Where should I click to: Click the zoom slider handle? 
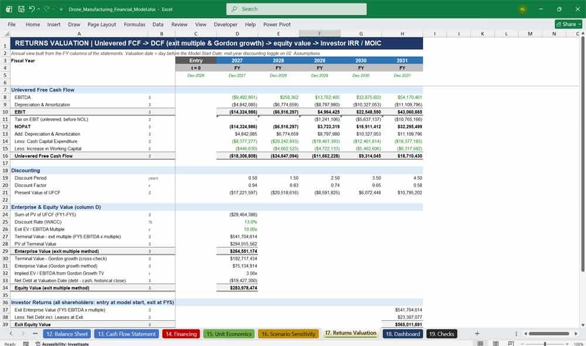(x=545, y=344)
